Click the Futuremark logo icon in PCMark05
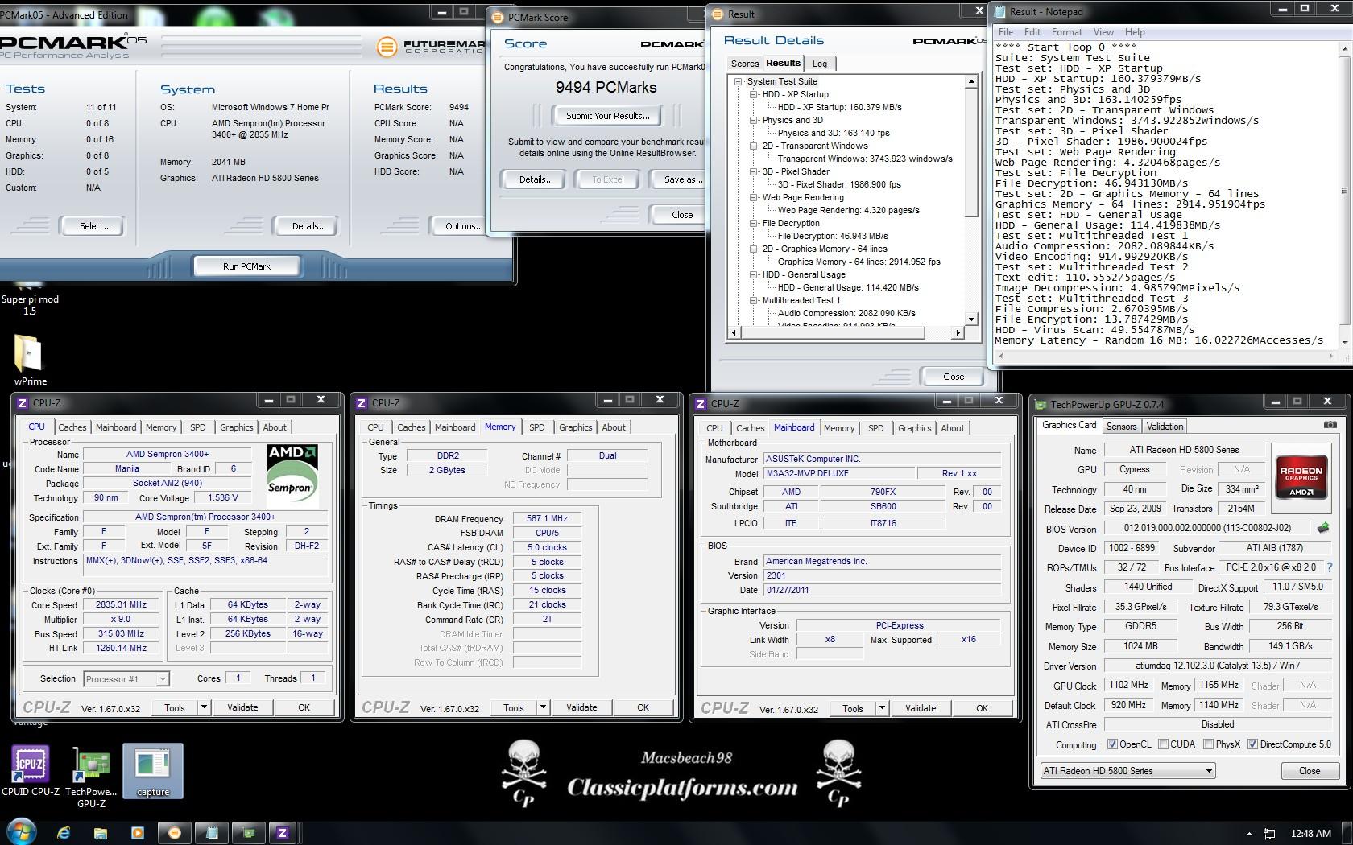1353x845 pixels. [x=387, y=47]
